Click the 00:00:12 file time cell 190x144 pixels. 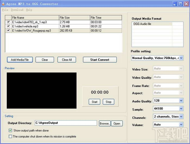coord(106,31)
